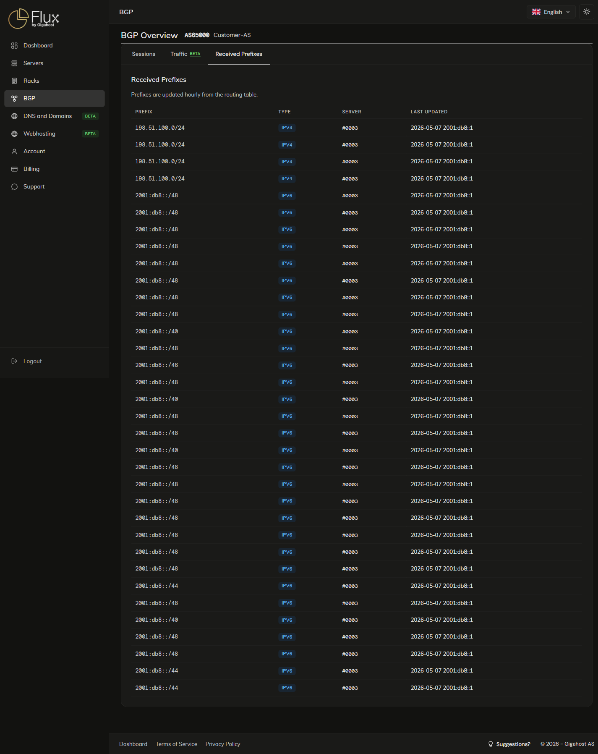
Task: Click the © 2026 - Gigahost AS text
Action: 567,744
